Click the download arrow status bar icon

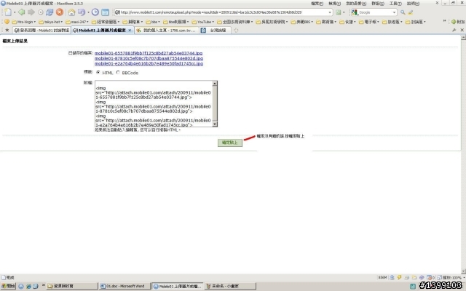pos(392,277)
